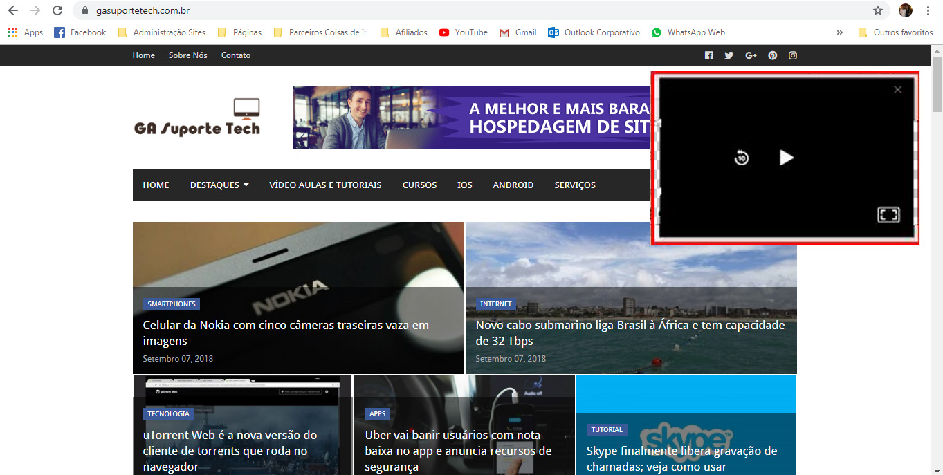
Task: Show hidden bookmarks with double chevron
Action: [x=840, y=32]
